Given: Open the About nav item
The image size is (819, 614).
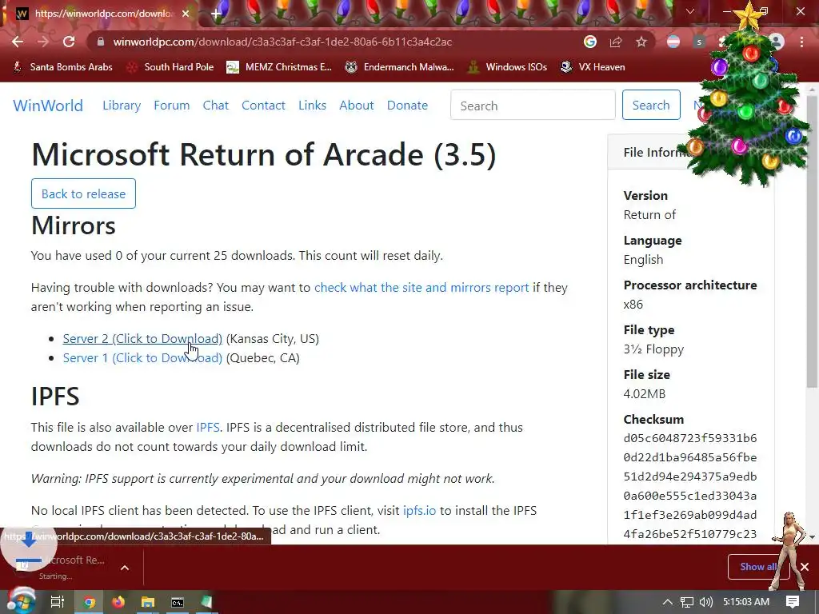Looking at the screenshot, I should click(x=357, y=106).
